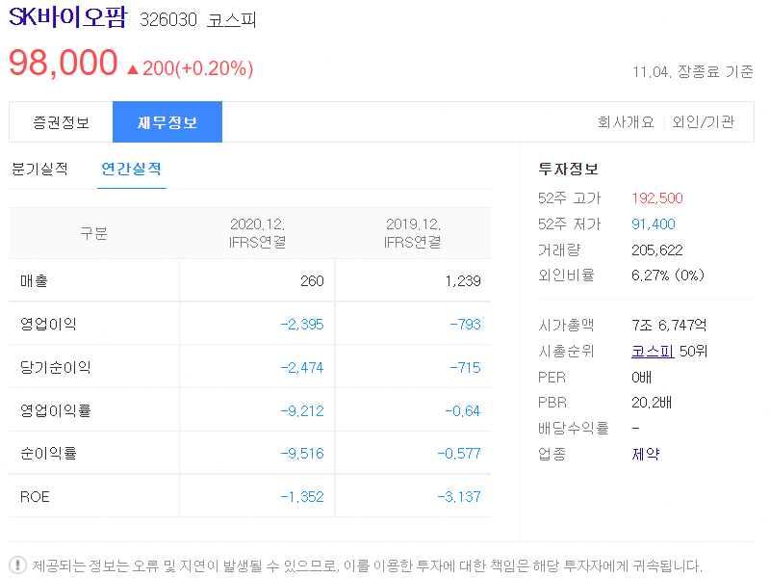Click the 영업이익 value -793
This screenshot has height=578, width=770.
click(465, 325)
